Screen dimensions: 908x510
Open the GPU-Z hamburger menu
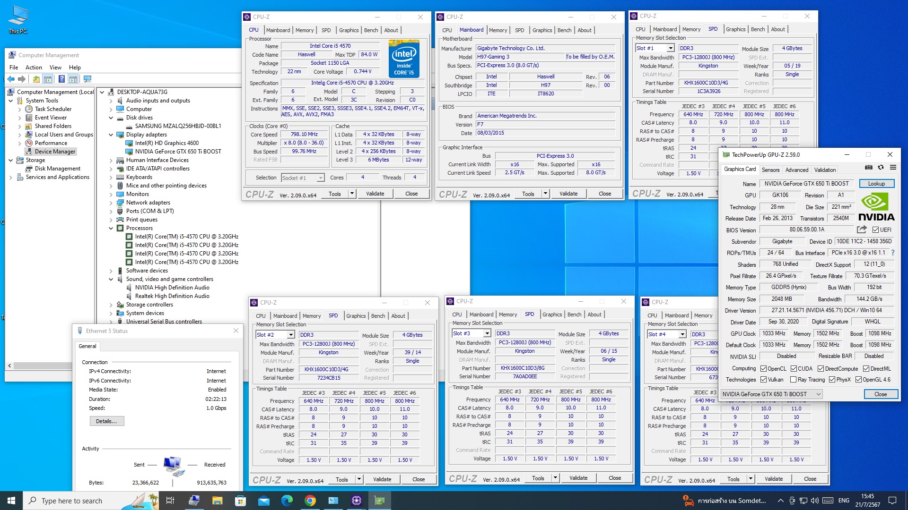click(893, 167)
